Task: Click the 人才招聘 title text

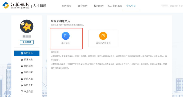Action: [x=40, y=6]
